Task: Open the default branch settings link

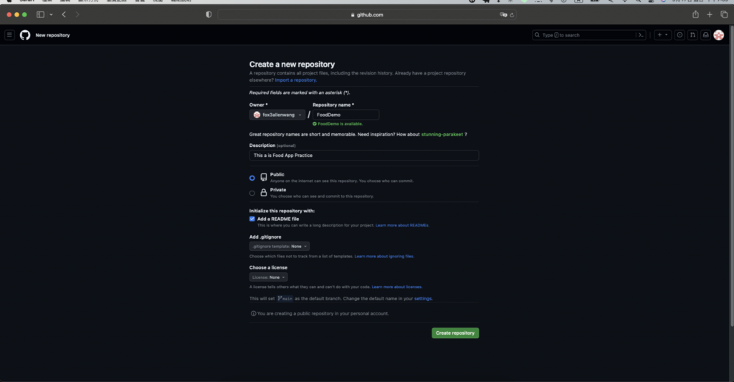Action: (423, 299)
